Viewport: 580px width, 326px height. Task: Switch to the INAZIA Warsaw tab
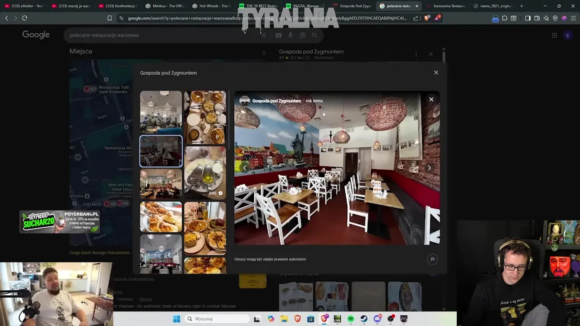(306, 6)
